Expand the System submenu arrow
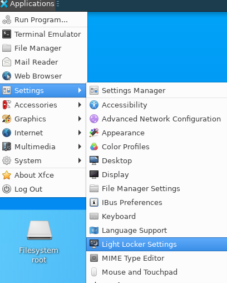Image resolution: width=227 pixels, height=283 pixels. (80, 160)
